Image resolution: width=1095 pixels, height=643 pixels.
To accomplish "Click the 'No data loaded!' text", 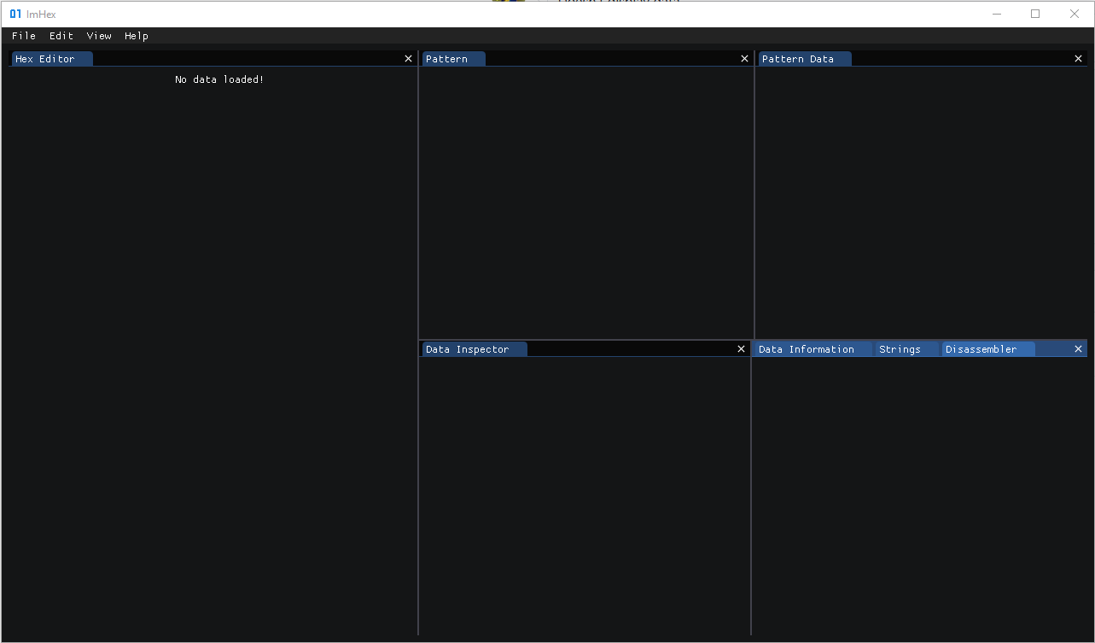I will tap(219, 79).
